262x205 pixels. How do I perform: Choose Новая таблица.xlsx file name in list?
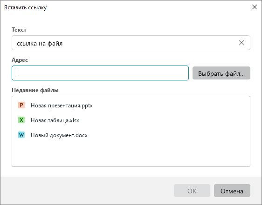pyautogui.click(x=55, y=120)
